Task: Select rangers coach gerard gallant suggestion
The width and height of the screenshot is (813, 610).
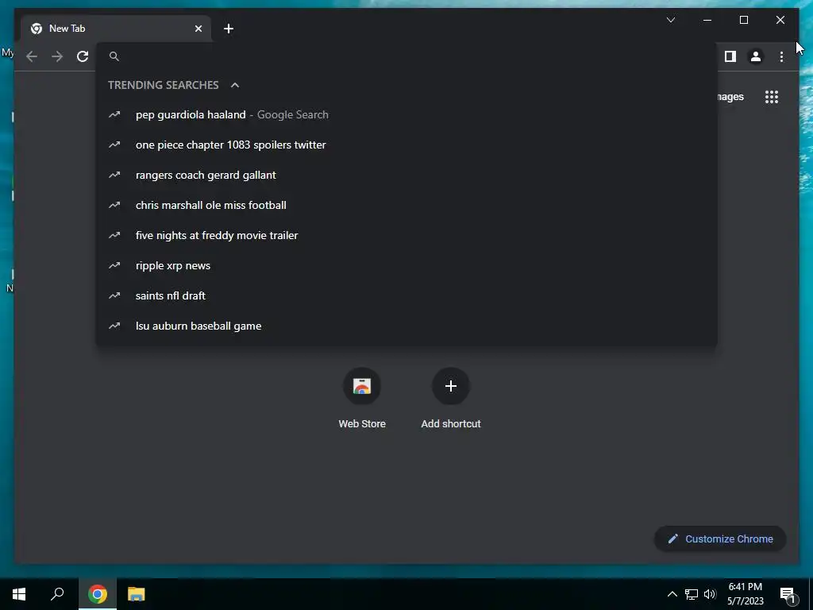Action: [406, 175]
